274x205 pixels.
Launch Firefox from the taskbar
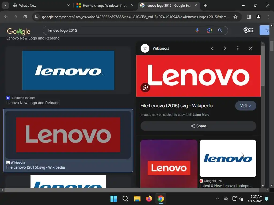pyautogui.click(x=149, y=199)
